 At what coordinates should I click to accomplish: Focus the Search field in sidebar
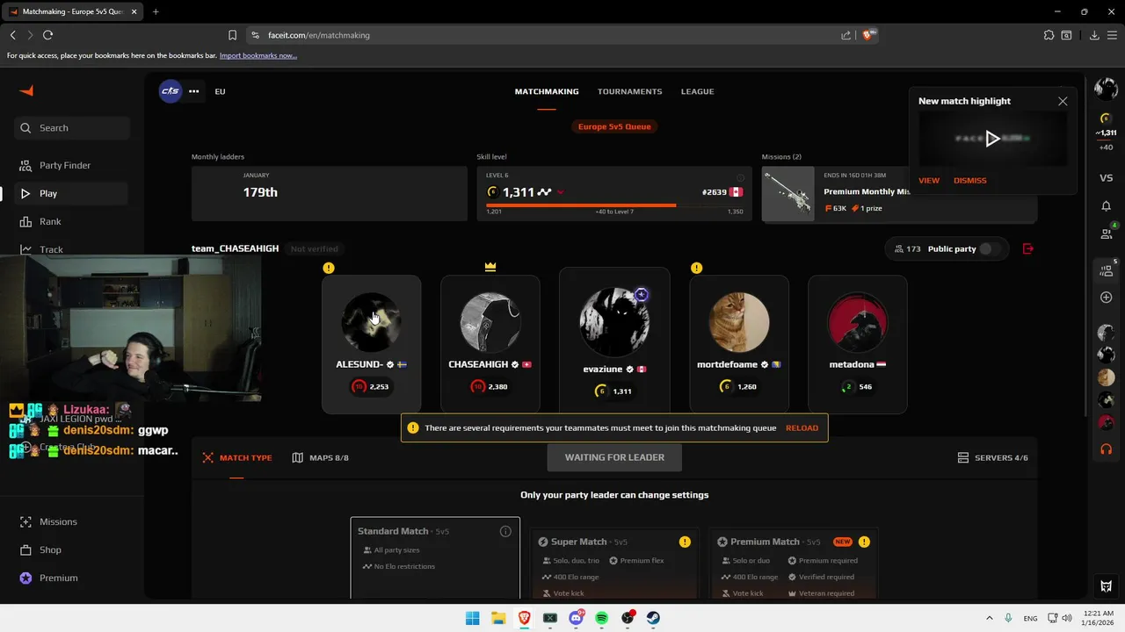click(x=72, y=128)
